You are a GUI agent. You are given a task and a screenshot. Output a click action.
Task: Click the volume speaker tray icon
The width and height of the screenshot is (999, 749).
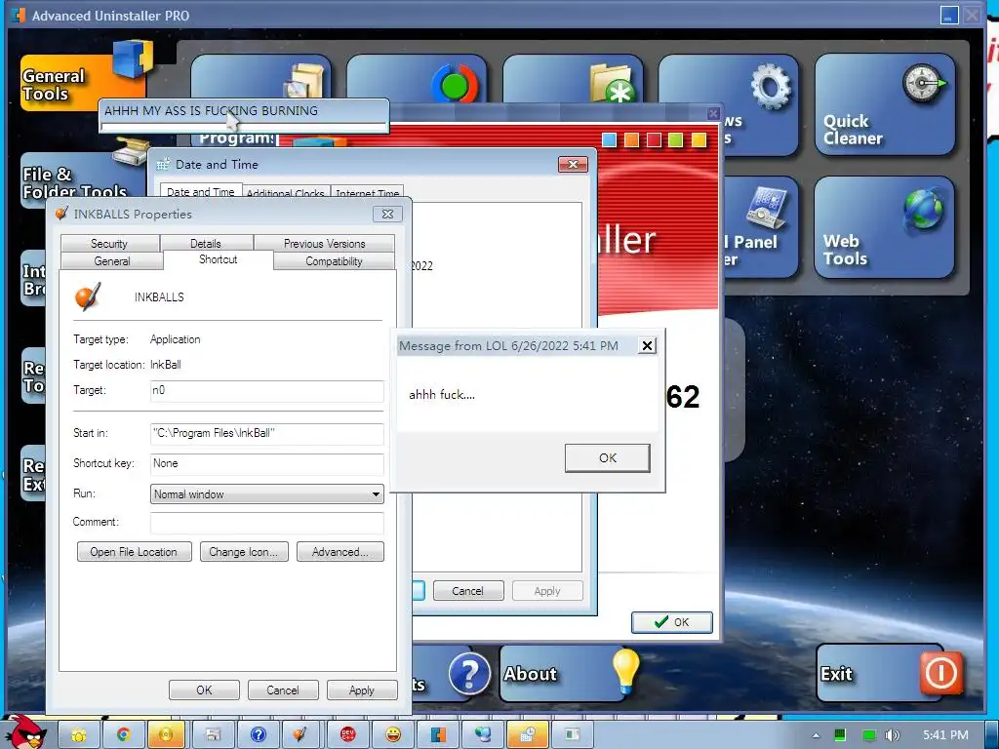click(x=893, y=735)
